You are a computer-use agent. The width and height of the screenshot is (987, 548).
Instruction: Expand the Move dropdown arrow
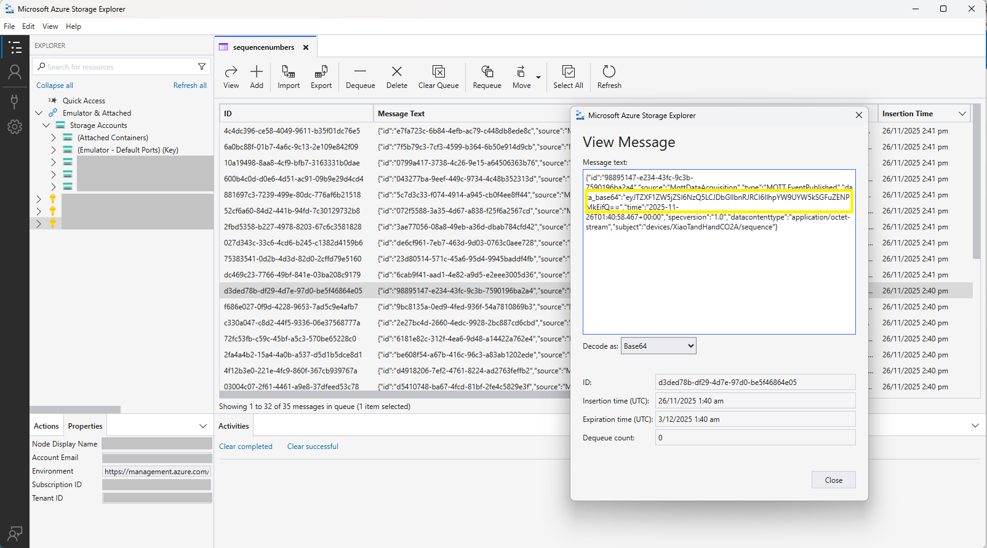tap(538, 77)
